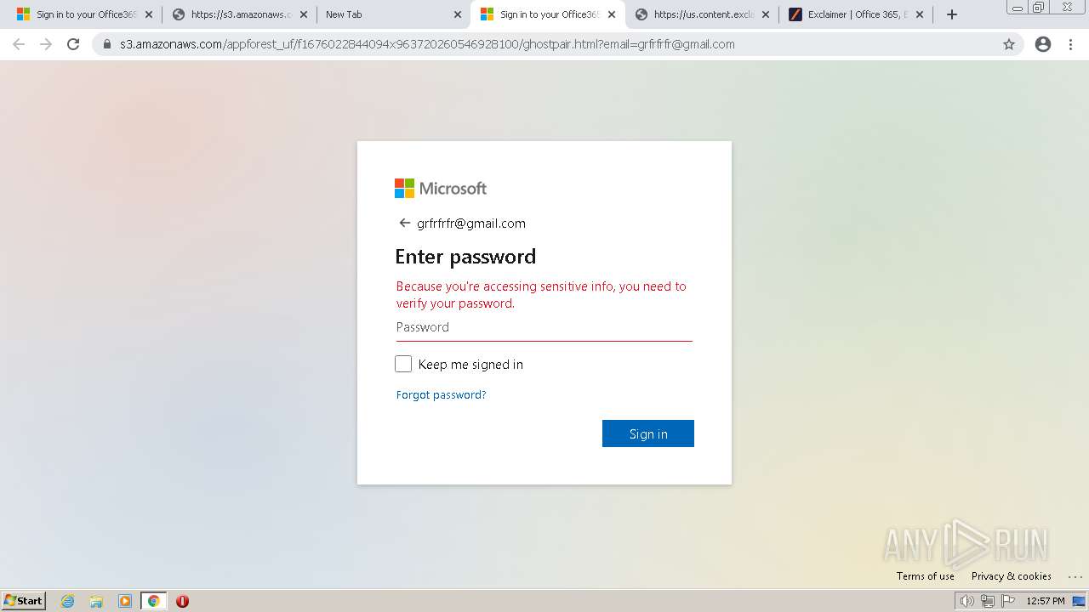The image size is (1089, 612).
Task: Click the browser forward arrow
Action: point(46,44)
